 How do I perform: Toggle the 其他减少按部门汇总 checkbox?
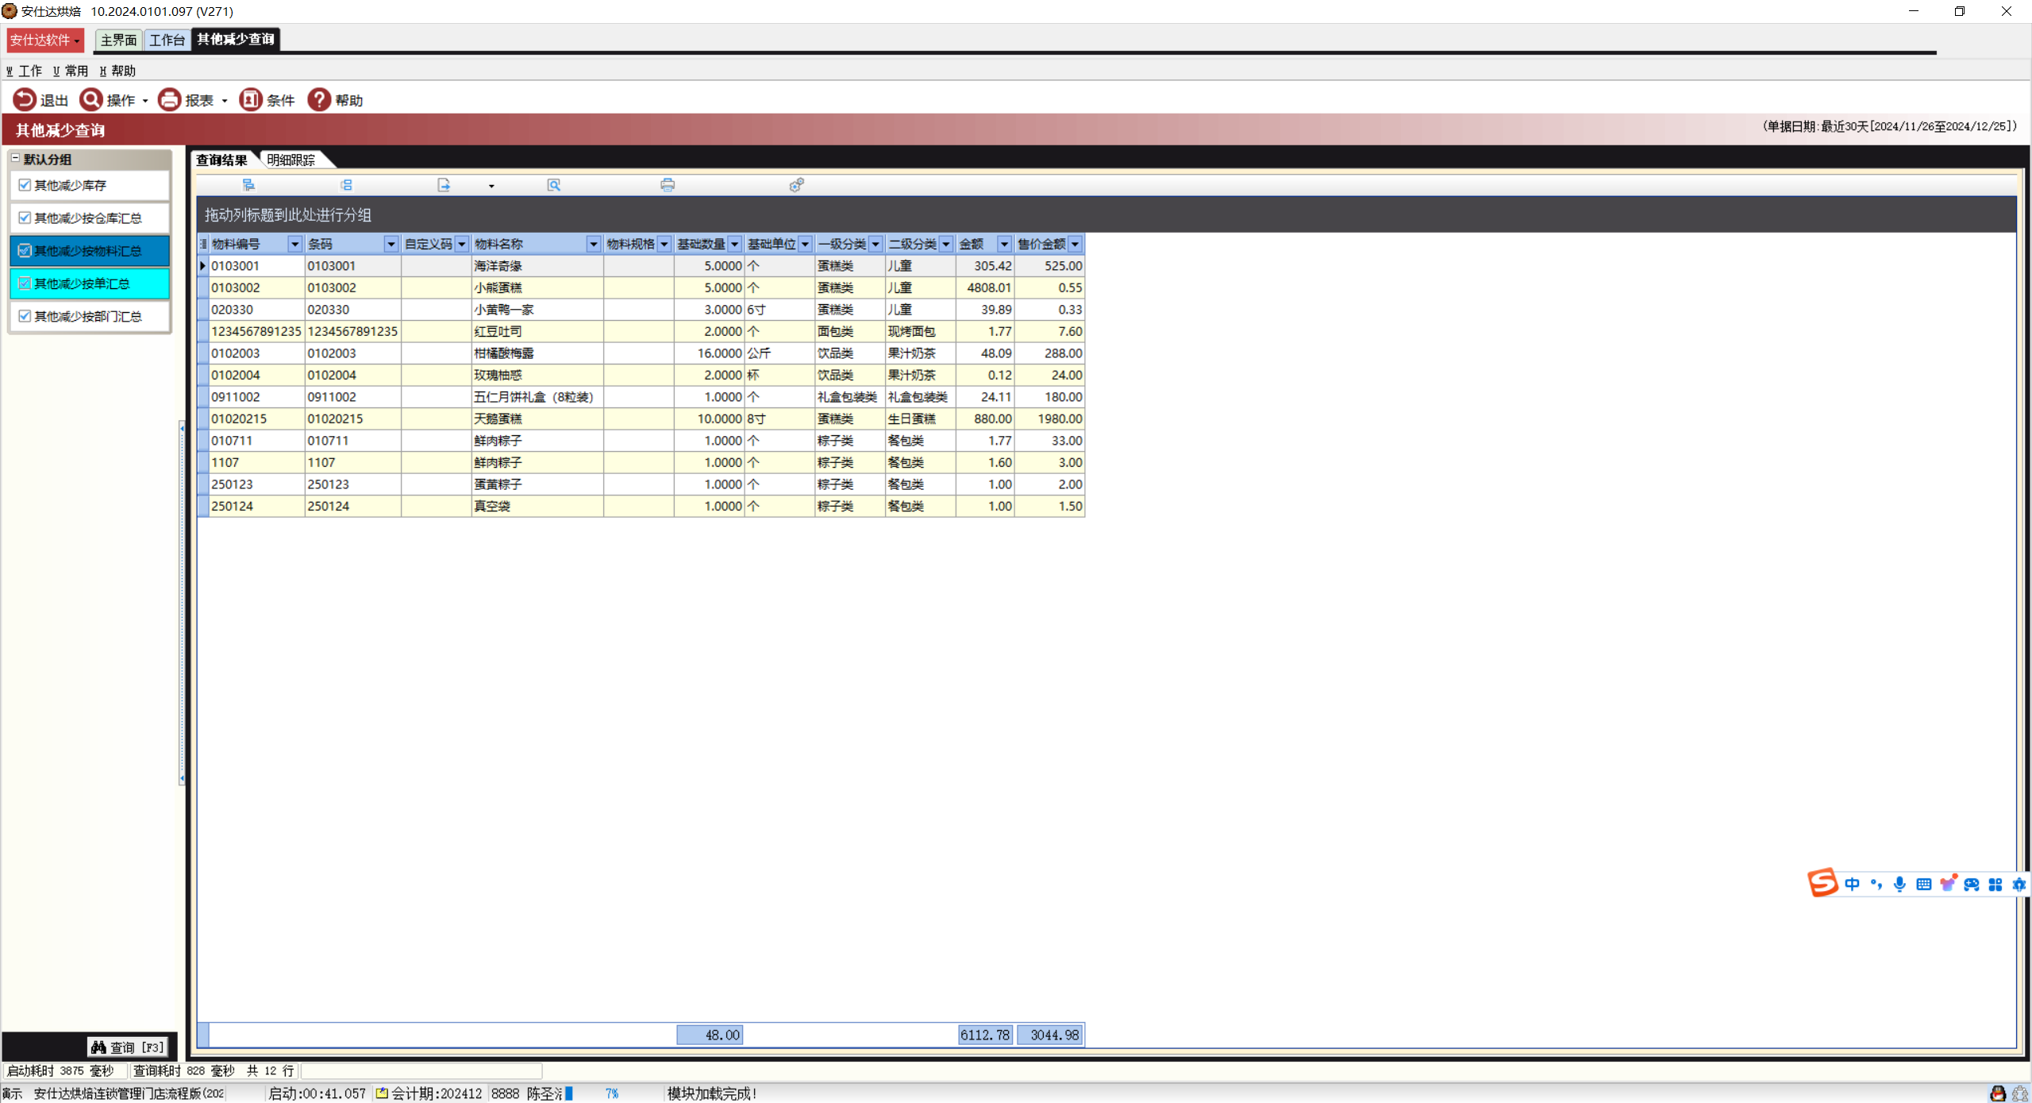pos(25,316)
